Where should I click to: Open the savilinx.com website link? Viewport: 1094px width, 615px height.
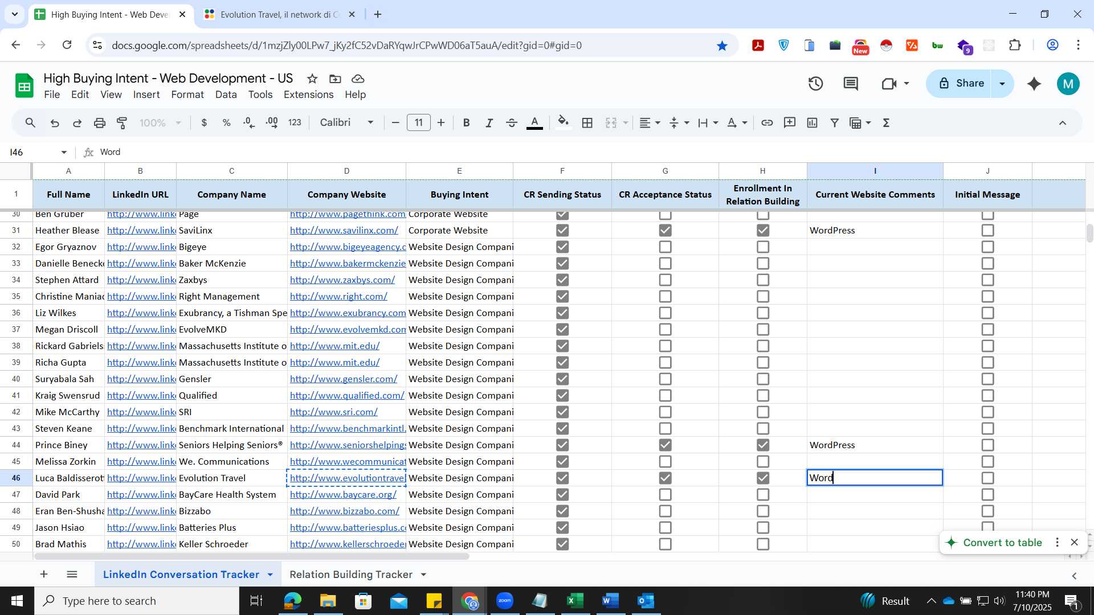point(344,231)
